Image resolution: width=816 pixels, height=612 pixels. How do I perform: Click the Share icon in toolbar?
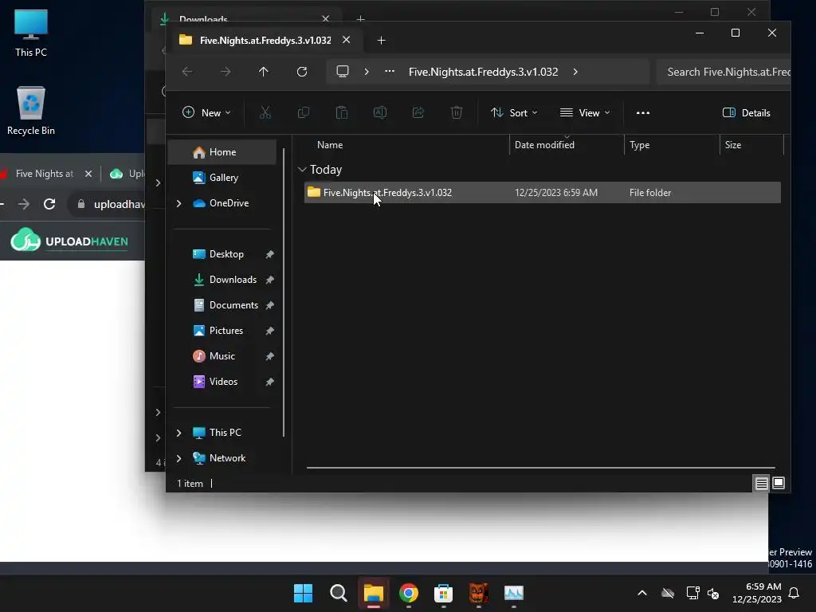(418, 112)
